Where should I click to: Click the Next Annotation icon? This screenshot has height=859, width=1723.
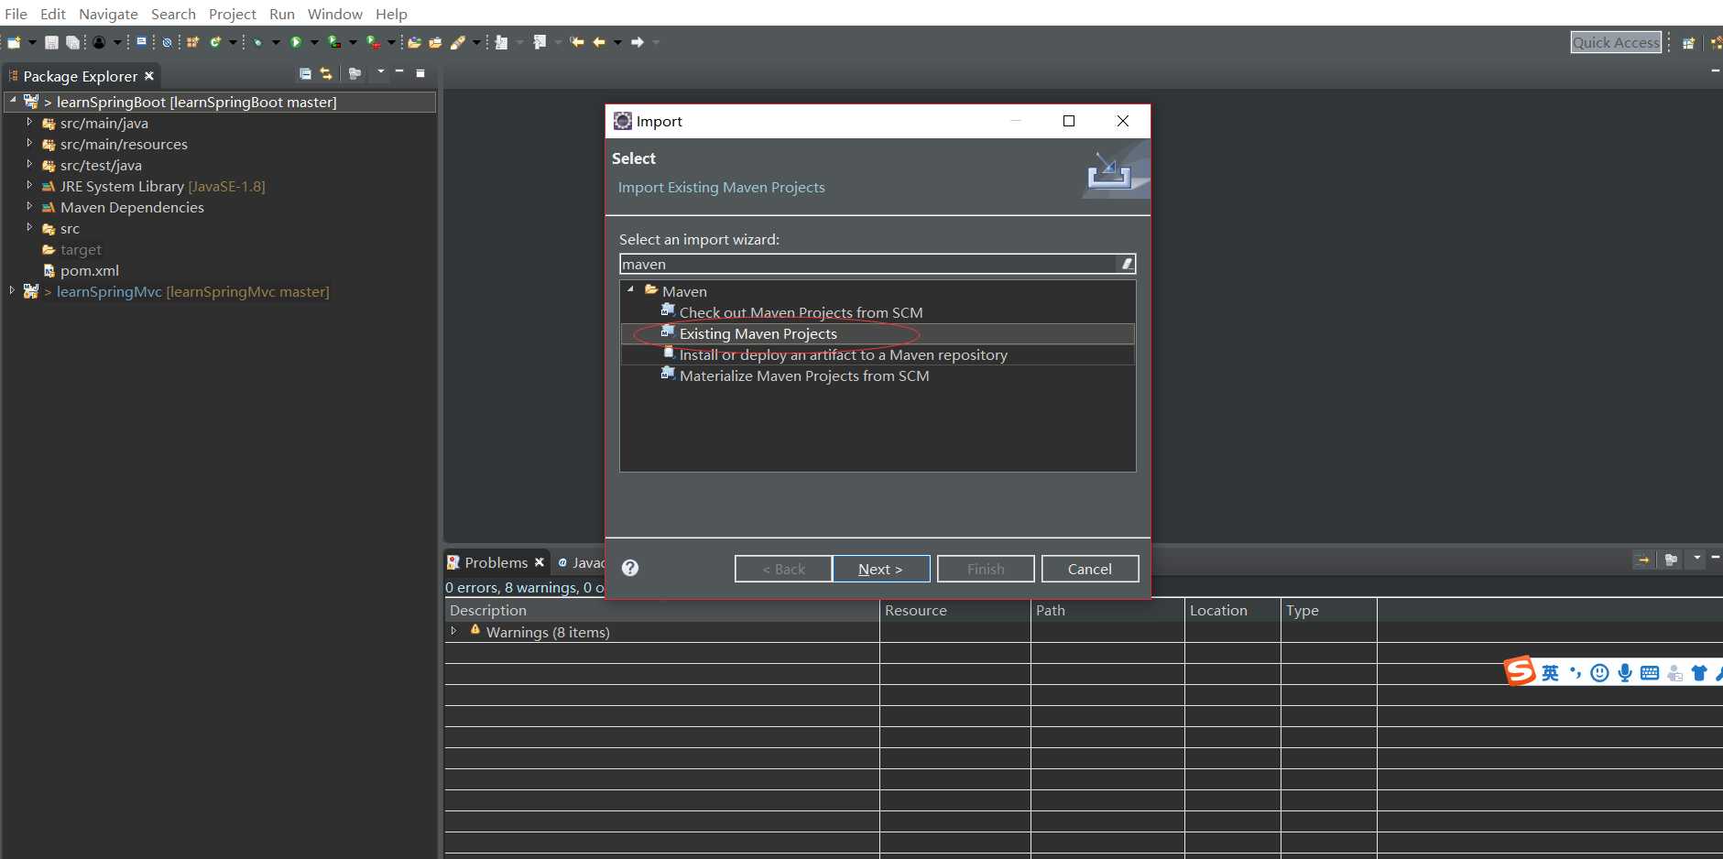[x=501, y=42]
